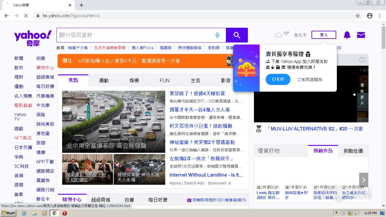Close the Yahoo奇摩 browser tab
The height and width of the screenshot is (217, 386).
point(70,5)
